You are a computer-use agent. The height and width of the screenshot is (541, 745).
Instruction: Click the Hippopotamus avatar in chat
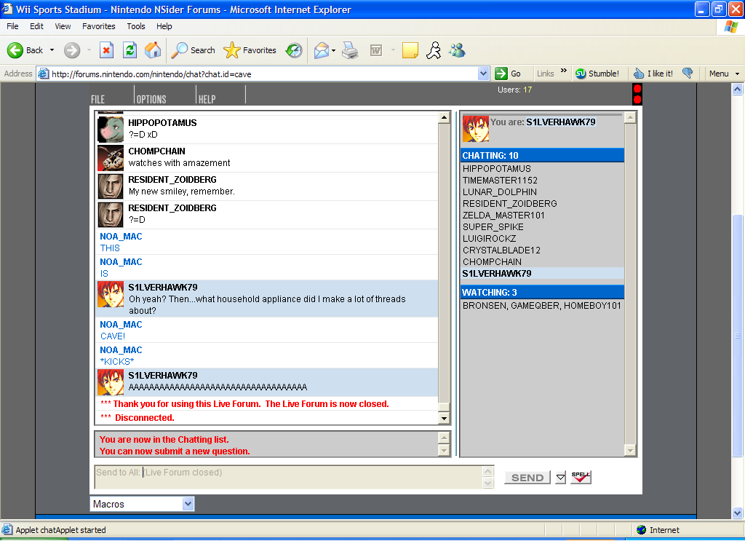(111, 130)
